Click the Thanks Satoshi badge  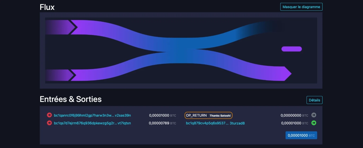tap(220, 116)
